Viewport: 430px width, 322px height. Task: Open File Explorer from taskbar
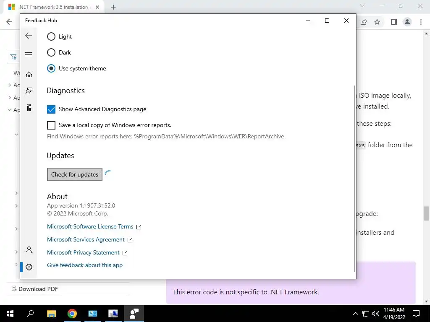click(51, 314)
